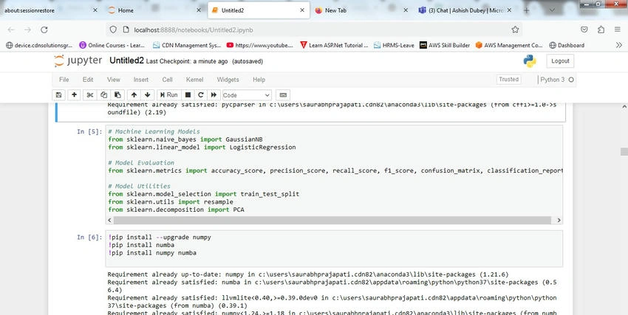This screenshot has width=628, height=315.
Task: Click the In [6] pip install code cell
Action: [334, 249]
